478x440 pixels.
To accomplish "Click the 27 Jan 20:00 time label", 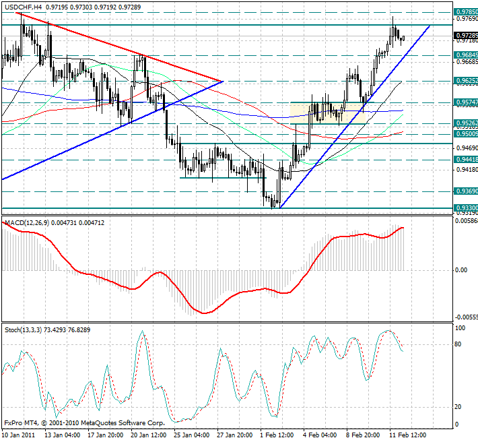I will (x=235, y=435).
